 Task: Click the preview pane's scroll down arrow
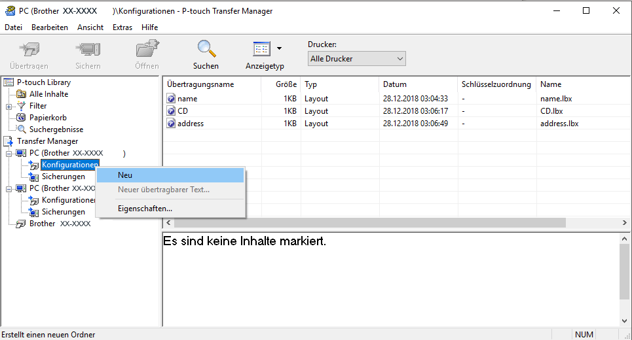pos(624,320)
